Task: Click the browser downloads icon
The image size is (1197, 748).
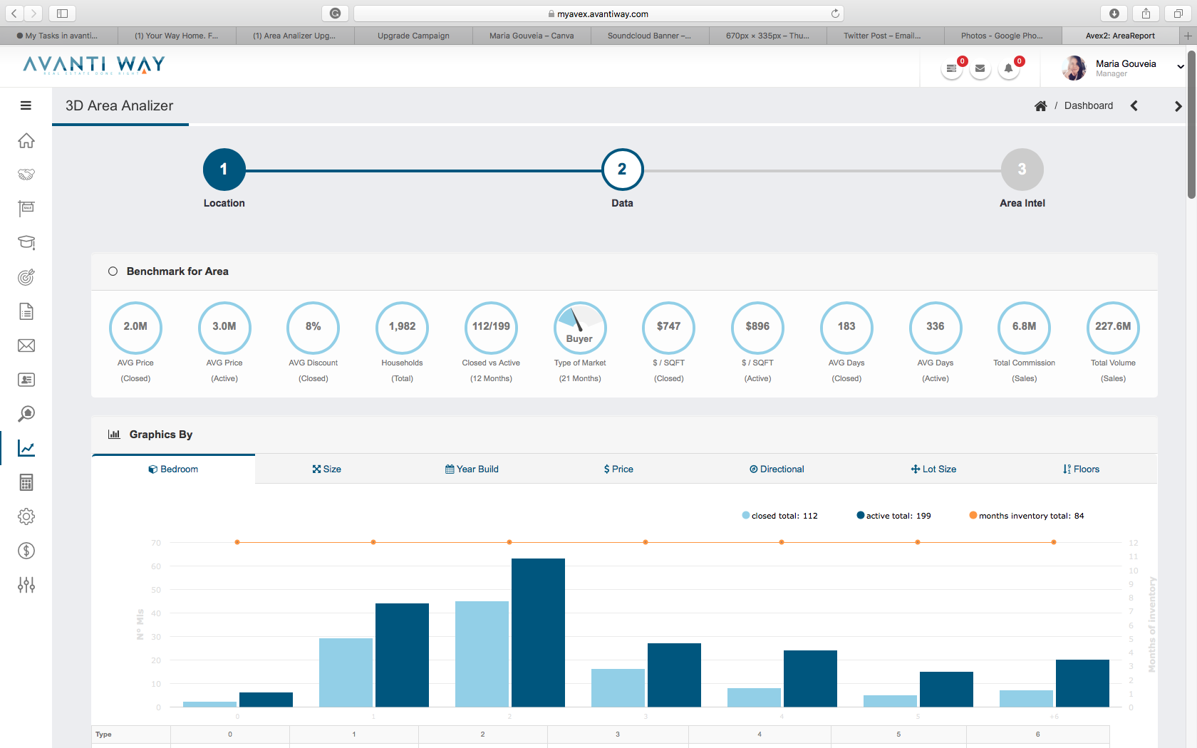Action: 1114,13
